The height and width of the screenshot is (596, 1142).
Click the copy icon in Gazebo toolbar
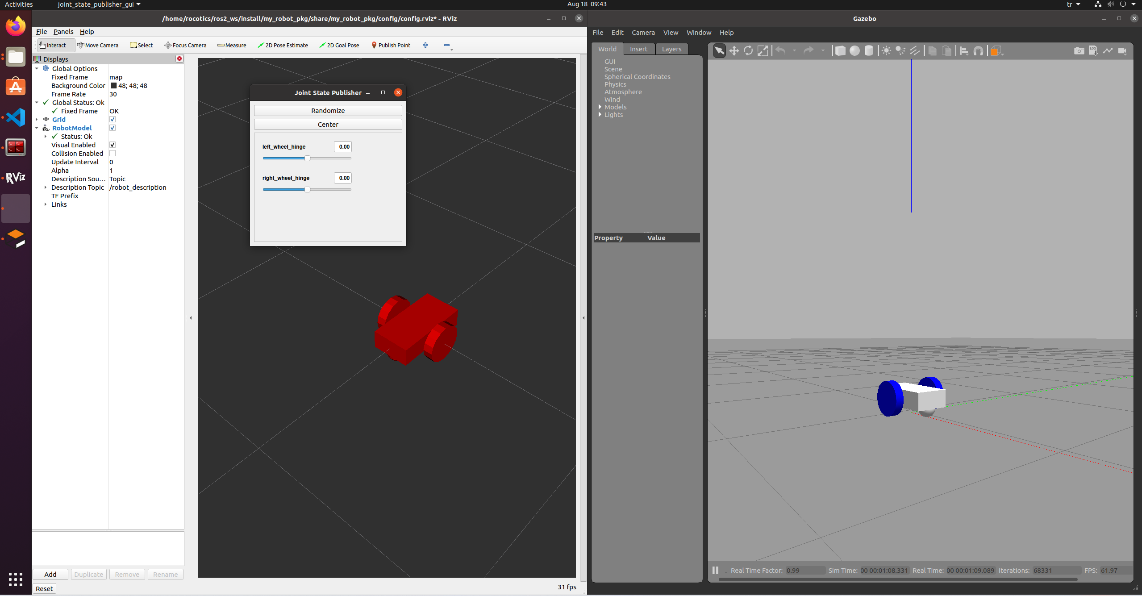click(932, 51)
